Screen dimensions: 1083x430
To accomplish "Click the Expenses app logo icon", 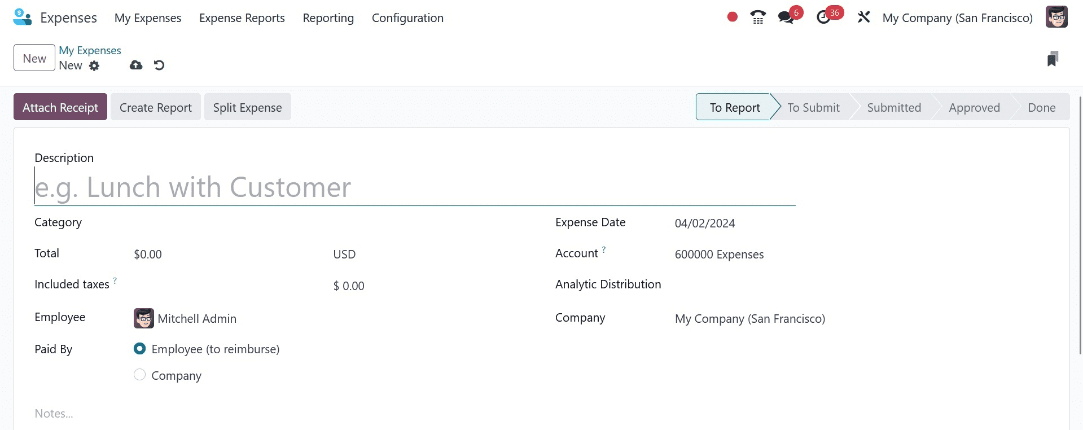I will pyautogui.click(x=22, y=17).
